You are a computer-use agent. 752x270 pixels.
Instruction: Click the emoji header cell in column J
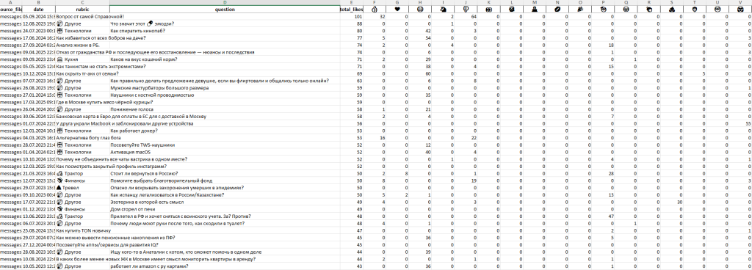[x=466, y=9]
